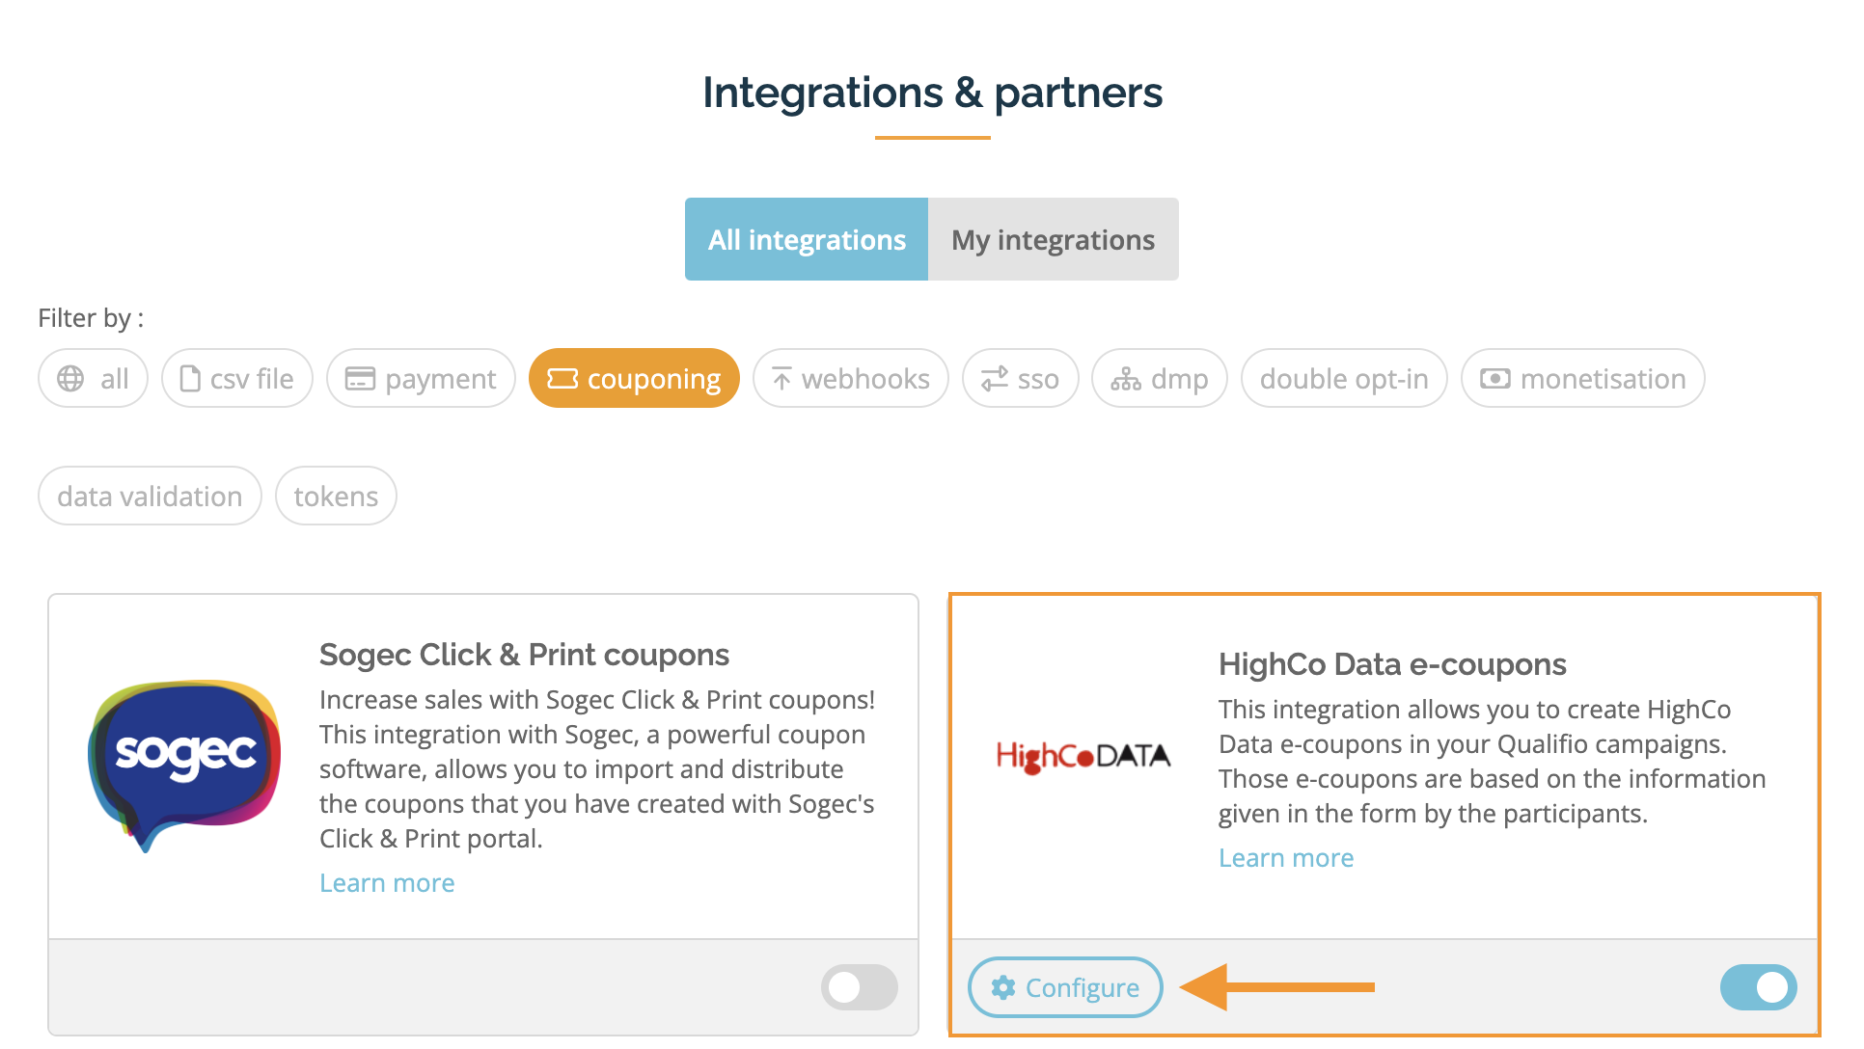Select the dmp hierarchy icon filter
This screenshot has height=1049, width=1864.
click(1125, 379)
